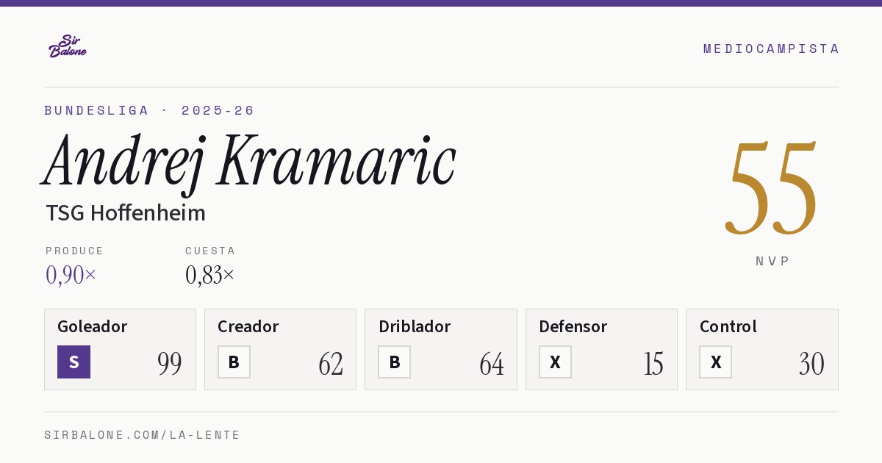Viewport: 882px width, 463px height.
Task: Click the Cuesta label
Action: (x=210, y=251)
